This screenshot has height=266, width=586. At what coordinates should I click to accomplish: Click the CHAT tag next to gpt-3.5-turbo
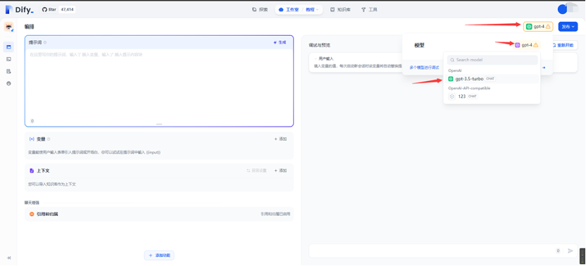click(x=490, y=79)
